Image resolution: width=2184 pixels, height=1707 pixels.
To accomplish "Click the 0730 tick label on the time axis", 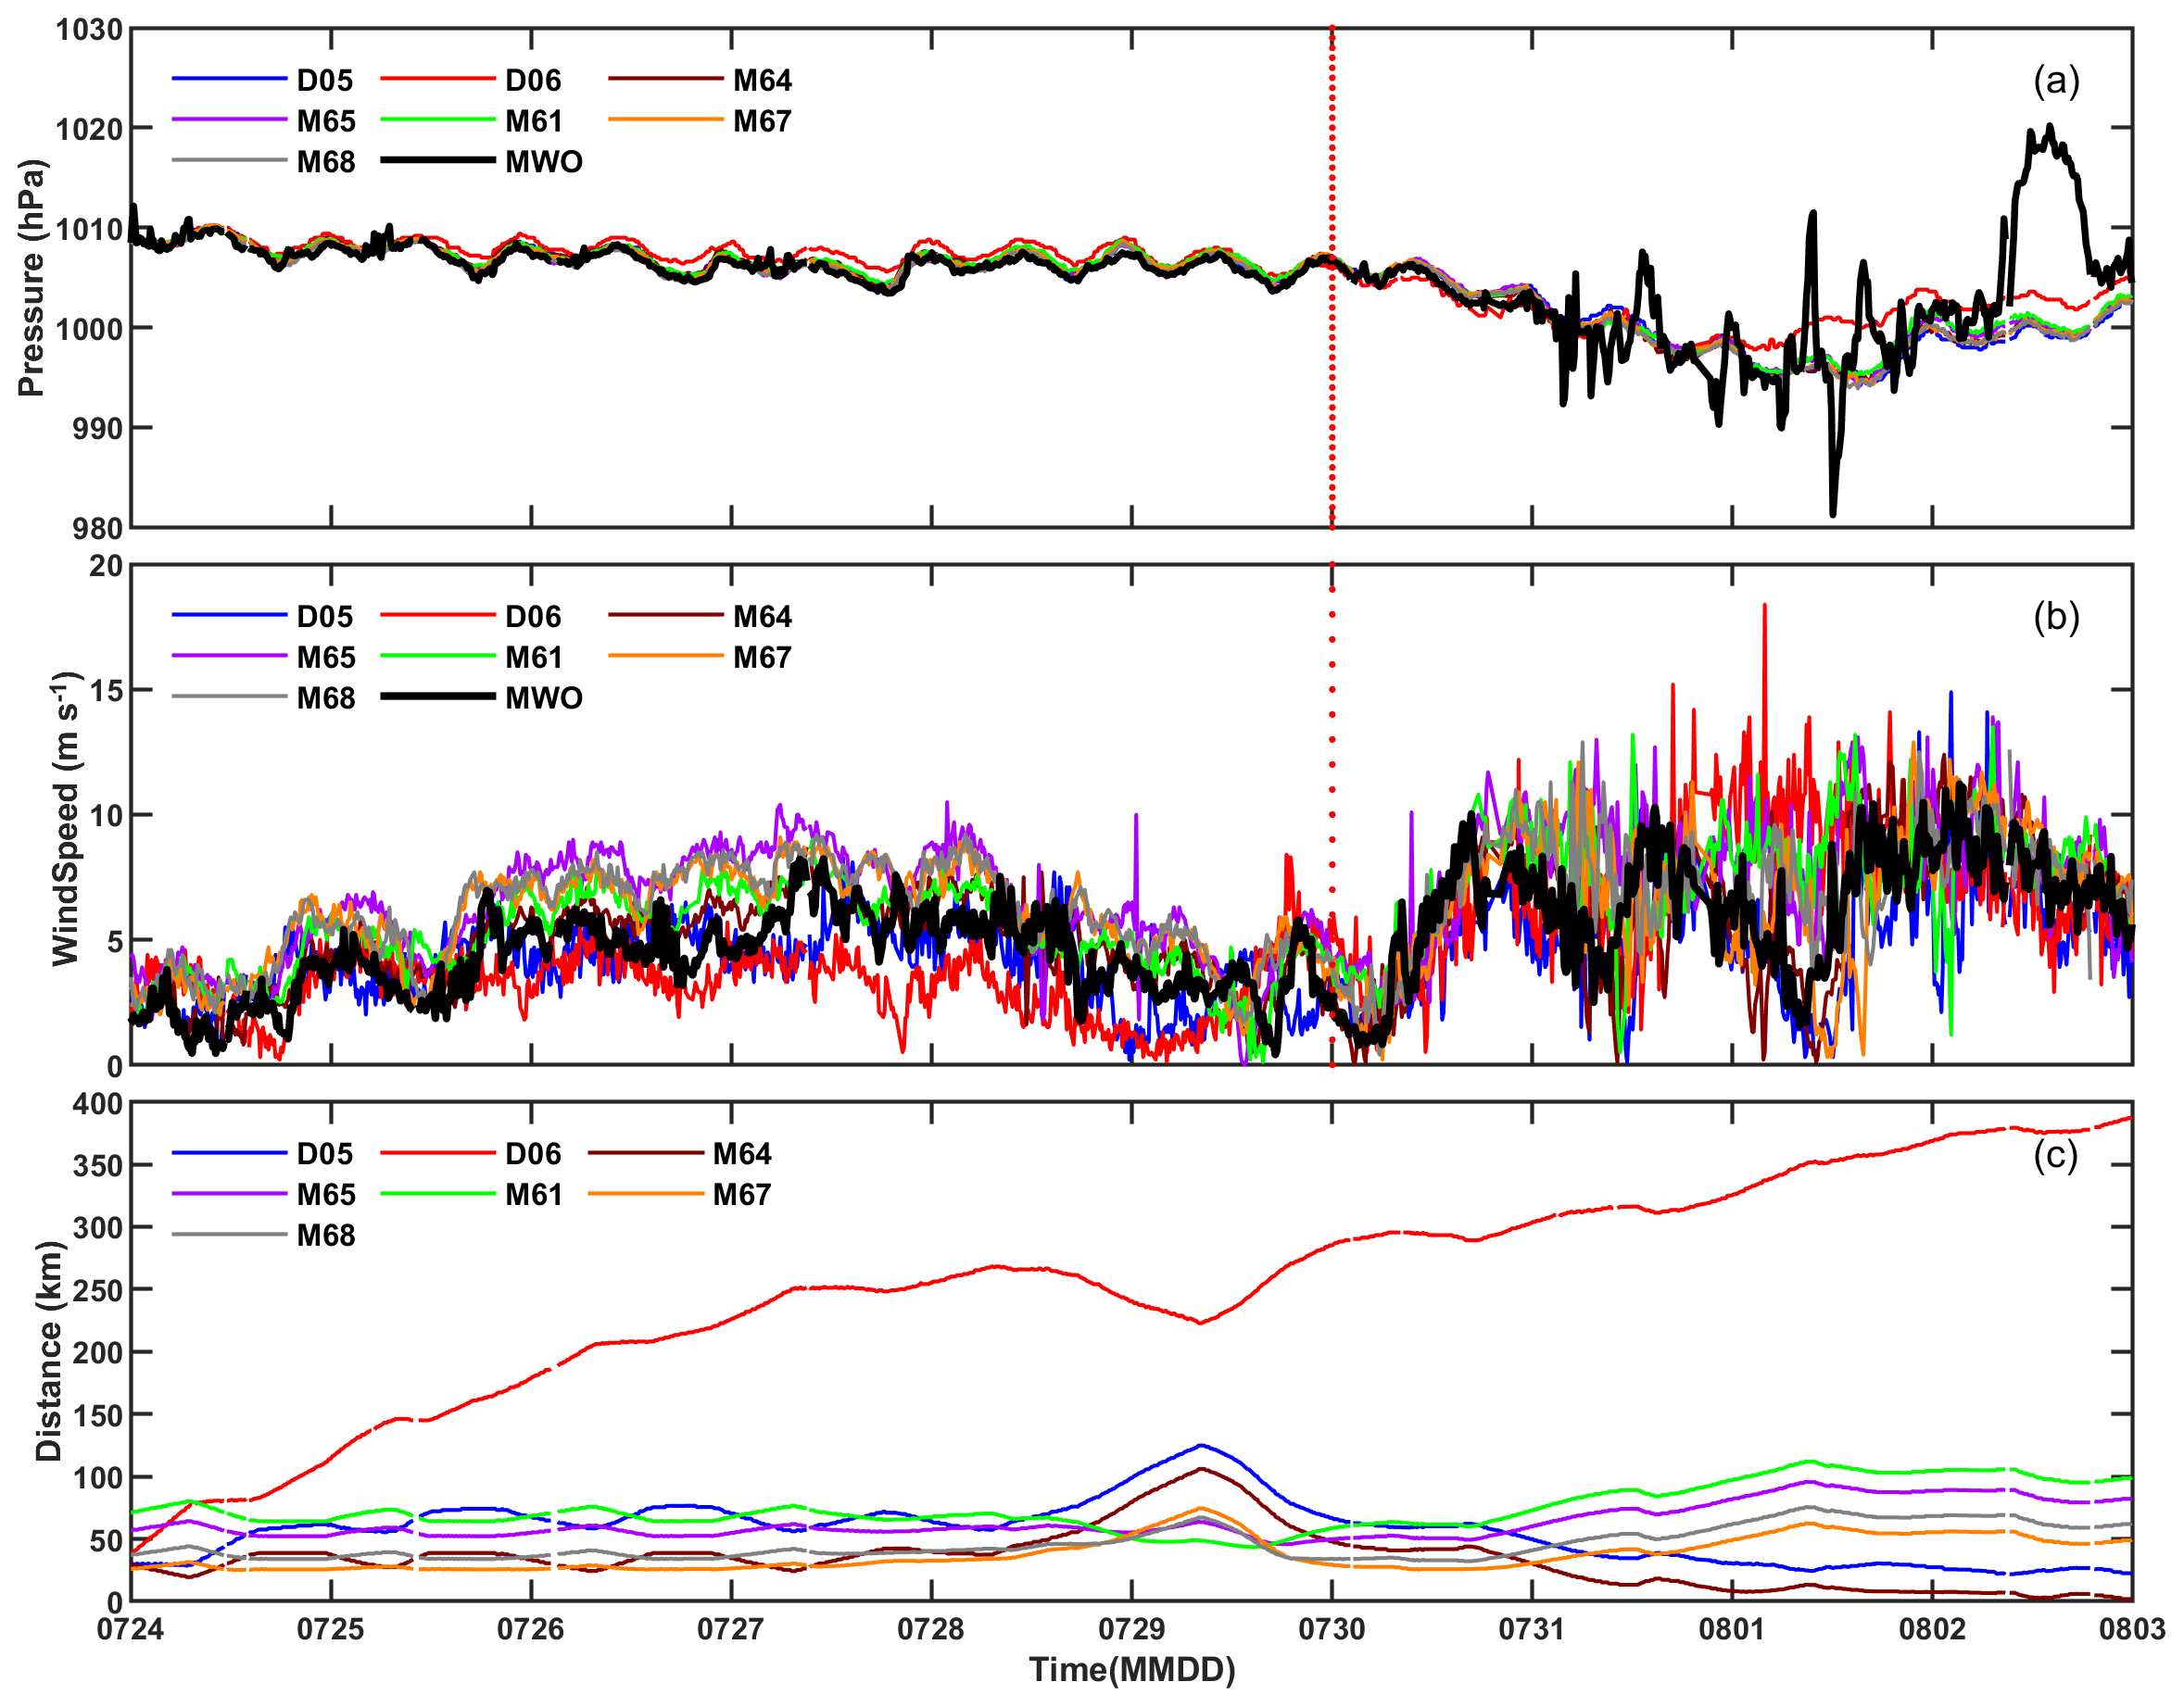I will pyautogui.click(x=1331, y=1629).
